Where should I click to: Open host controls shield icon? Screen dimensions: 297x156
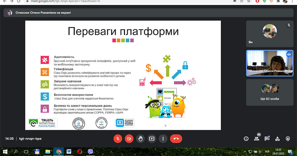point(288,139)
